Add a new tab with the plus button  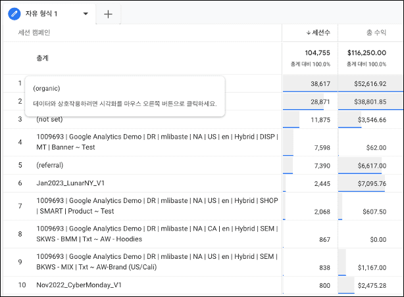108,14
